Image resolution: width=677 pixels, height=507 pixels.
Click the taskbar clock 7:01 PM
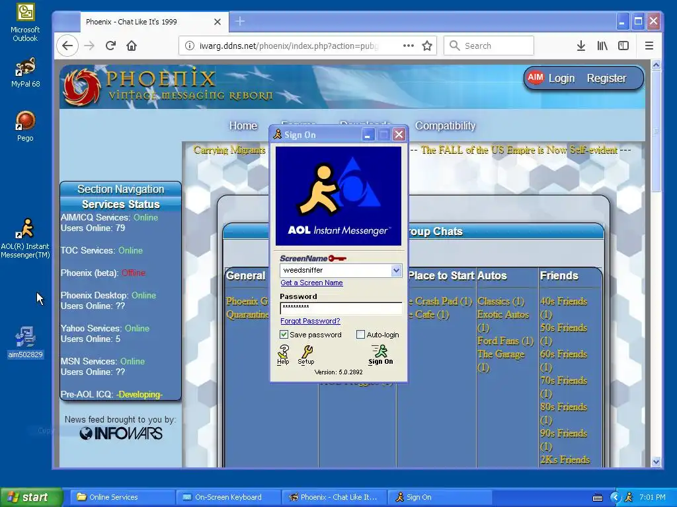[x=653, y=497]
